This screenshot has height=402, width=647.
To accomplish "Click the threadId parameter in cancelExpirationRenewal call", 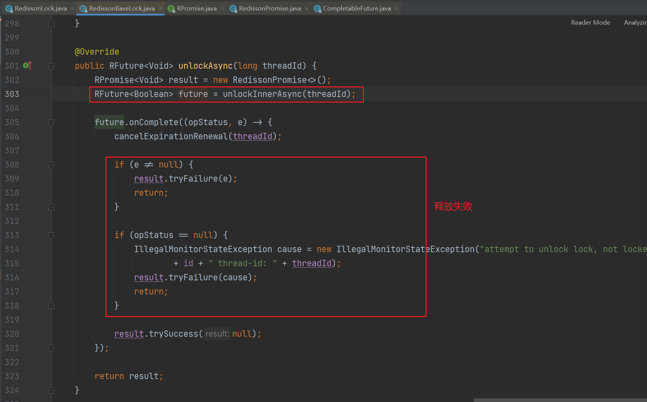I will pyautogui.click(x=252, y=136).
